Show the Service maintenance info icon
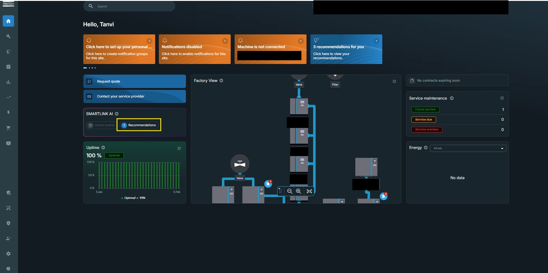 [x=452, y=98]
